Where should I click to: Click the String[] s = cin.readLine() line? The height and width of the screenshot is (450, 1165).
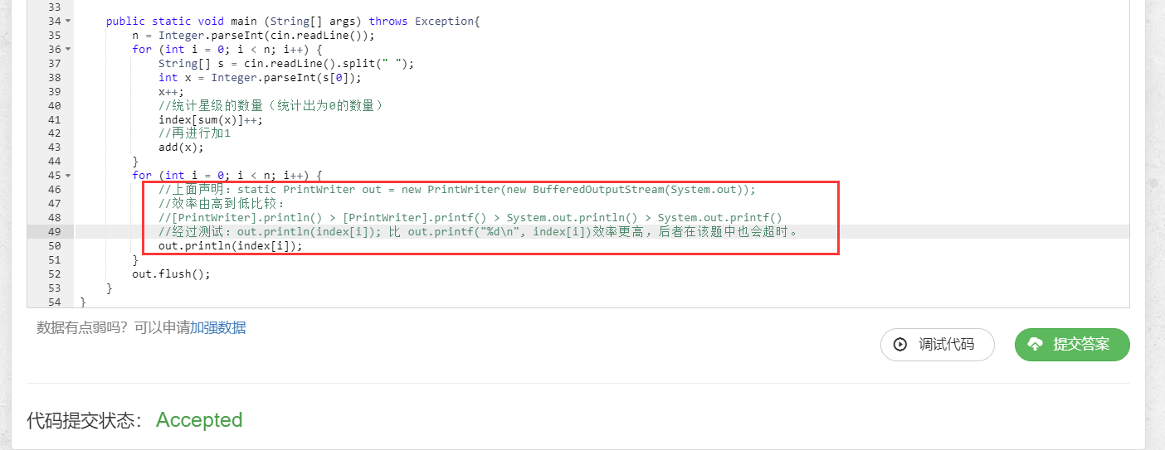[286, 63]
